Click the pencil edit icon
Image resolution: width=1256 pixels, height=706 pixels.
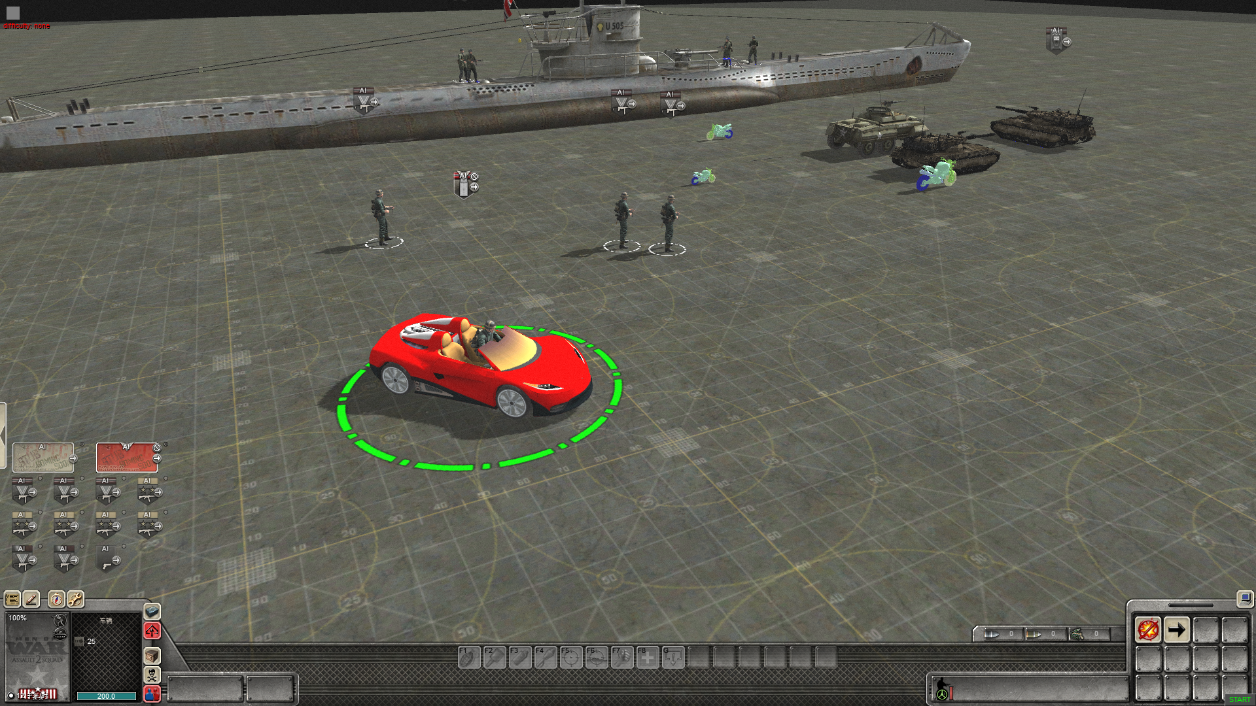pos(31,599)
